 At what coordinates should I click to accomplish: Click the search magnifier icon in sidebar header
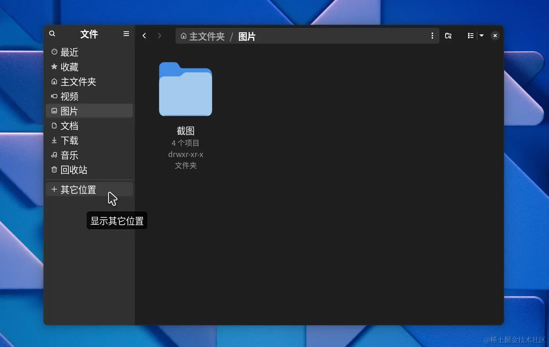52,34
